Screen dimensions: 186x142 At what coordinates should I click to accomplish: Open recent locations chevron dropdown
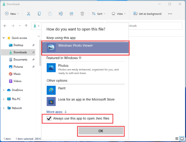tap(20, 26)
